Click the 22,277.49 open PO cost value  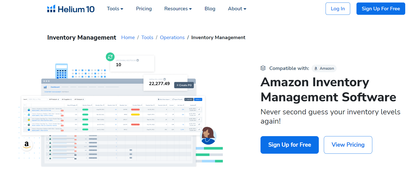159,84
